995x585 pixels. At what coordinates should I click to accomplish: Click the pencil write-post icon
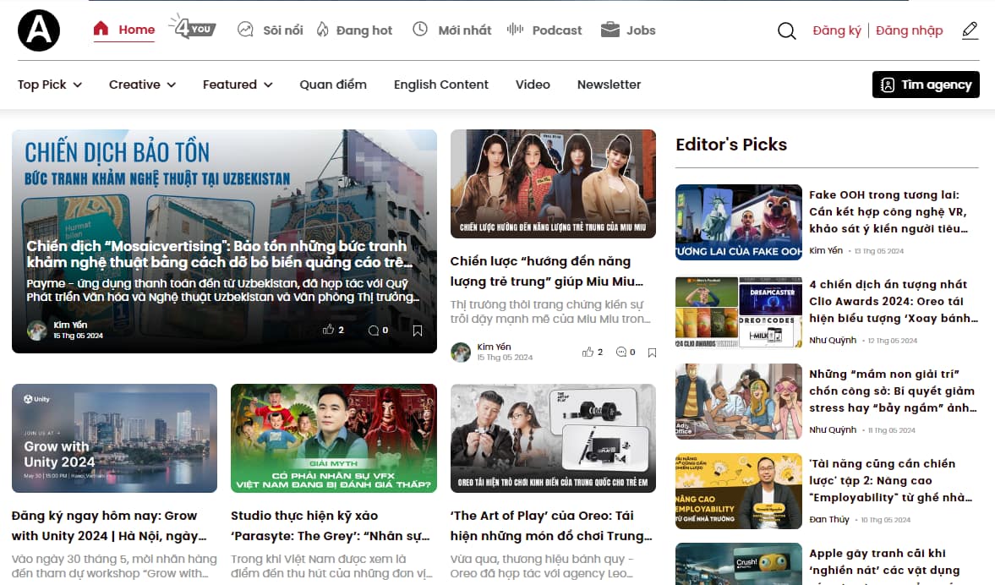click(x=970, y=30)
